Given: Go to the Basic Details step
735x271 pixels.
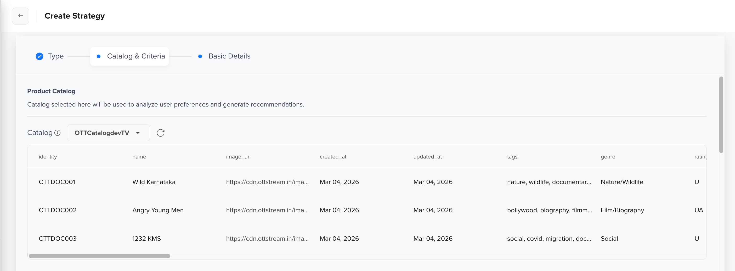Looking at the screenshot, I should click(x=224, y=56).
